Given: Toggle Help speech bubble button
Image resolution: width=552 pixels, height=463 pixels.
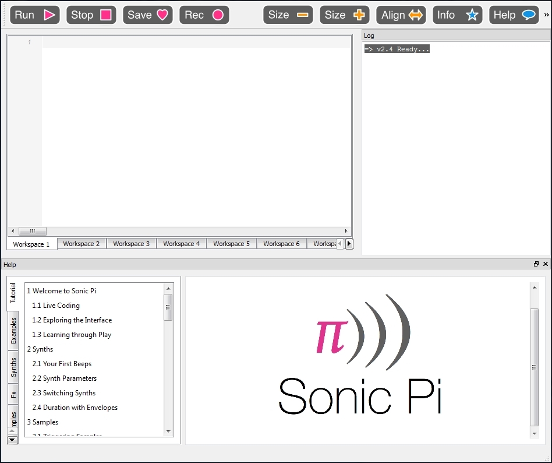Looking at the screenshot, I should 514,15.
